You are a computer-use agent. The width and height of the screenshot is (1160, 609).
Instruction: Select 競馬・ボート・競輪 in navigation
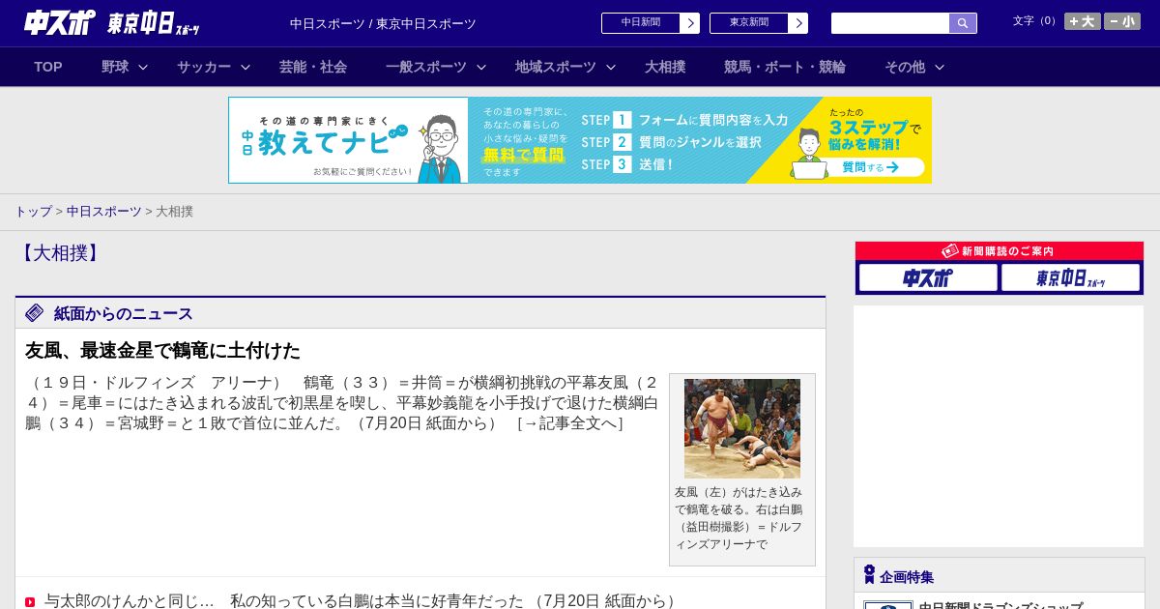[785, 67]
